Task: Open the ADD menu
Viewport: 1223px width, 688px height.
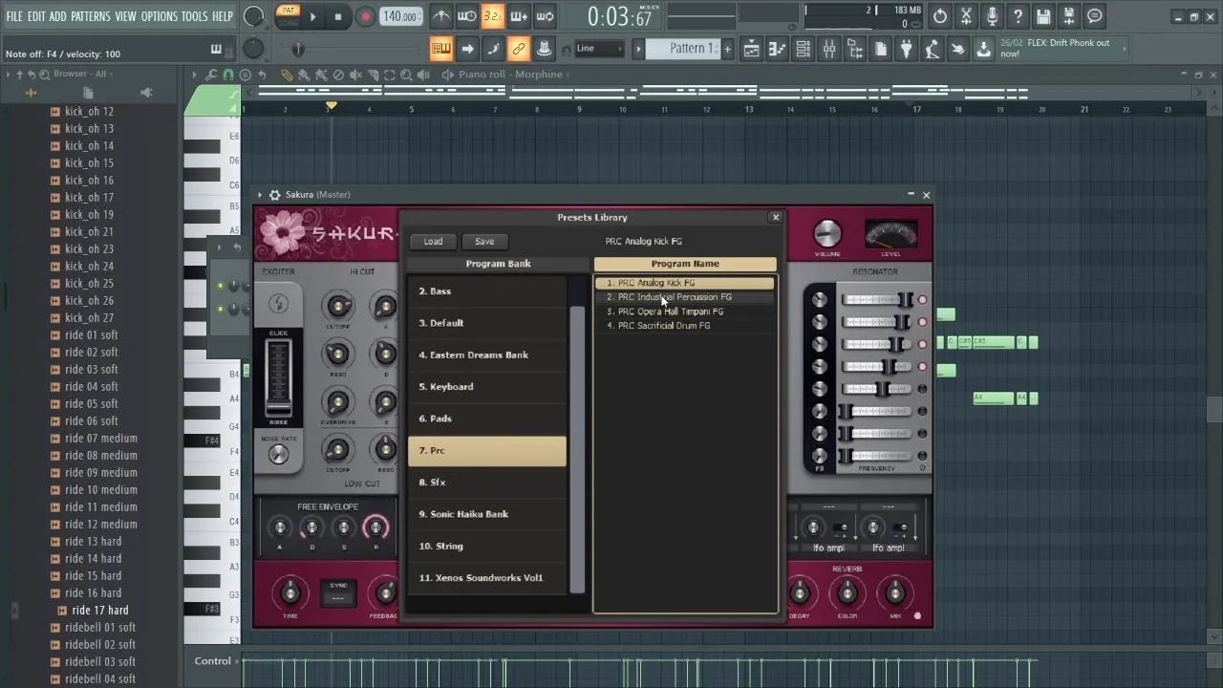Action: pos(58,16)
